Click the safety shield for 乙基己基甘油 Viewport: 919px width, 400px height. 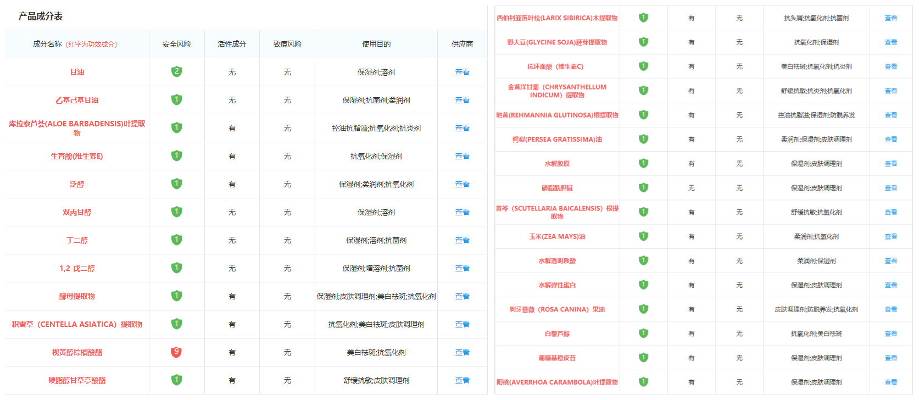click(x=176, y=99)
